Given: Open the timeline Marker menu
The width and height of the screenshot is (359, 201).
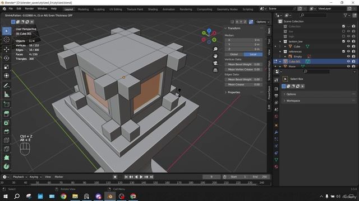Looking at the screenshot, I should (59, 177).
